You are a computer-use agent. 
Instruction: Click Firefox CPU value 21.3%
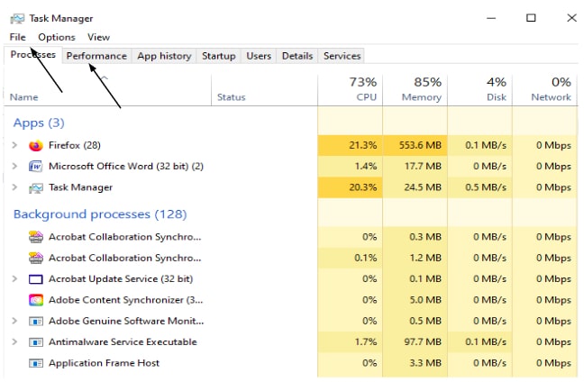363,145
